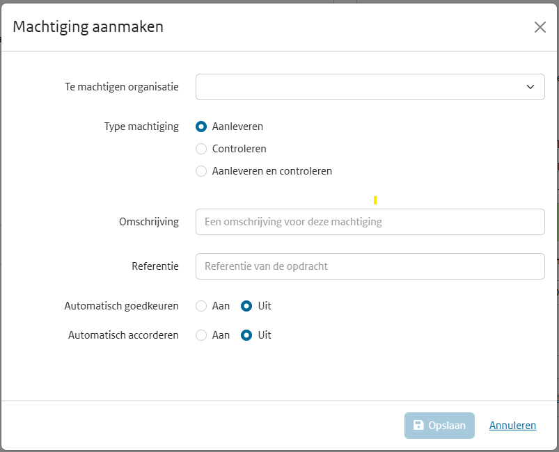Viewport: 559px width, 452px height.
Task: Click the Machtiging aanmaken dialog title
Action: point(88,27)
